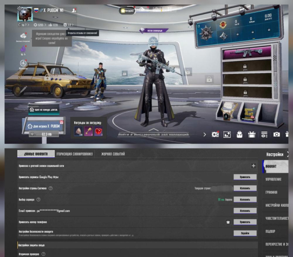This screenshot has width=293, height=257.
Task: Expand social network linking with plus button
Action: (x=253, y=166)
